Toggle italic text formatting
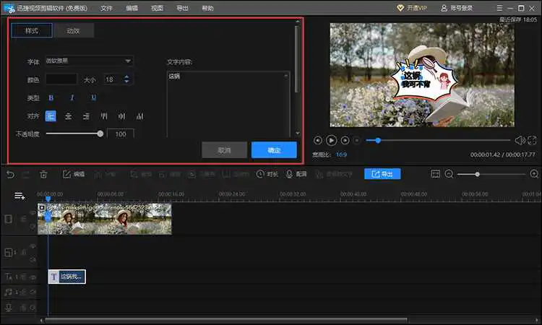Viewport: 542px width, 325px height. (72, 97)
